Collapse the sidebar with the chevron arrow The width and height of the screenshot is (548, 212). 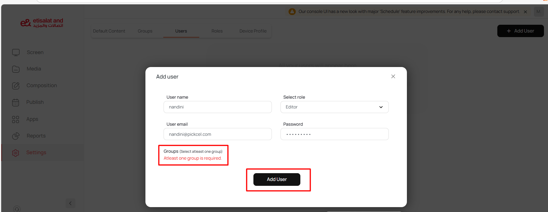click(70, 203)
